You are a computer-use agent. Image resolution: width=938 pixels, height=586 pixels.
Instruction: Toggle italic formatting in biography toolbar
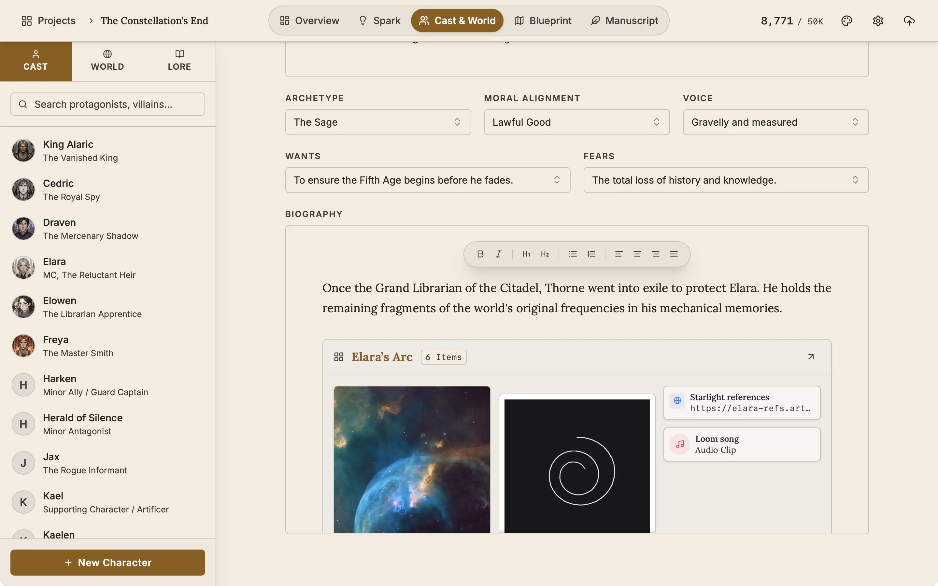498,254
